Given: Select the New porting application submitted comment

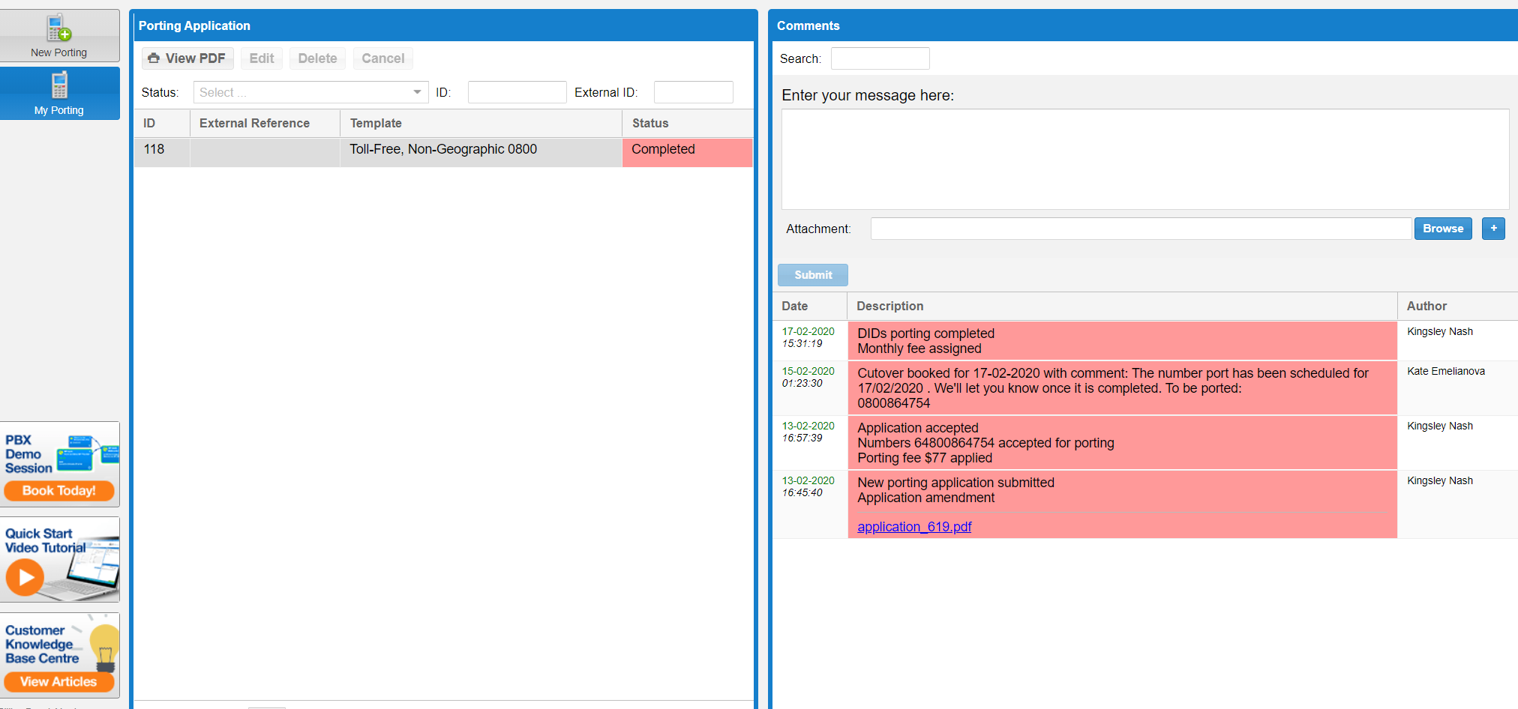Looking at the screenshot, I should coord(1122,504).
